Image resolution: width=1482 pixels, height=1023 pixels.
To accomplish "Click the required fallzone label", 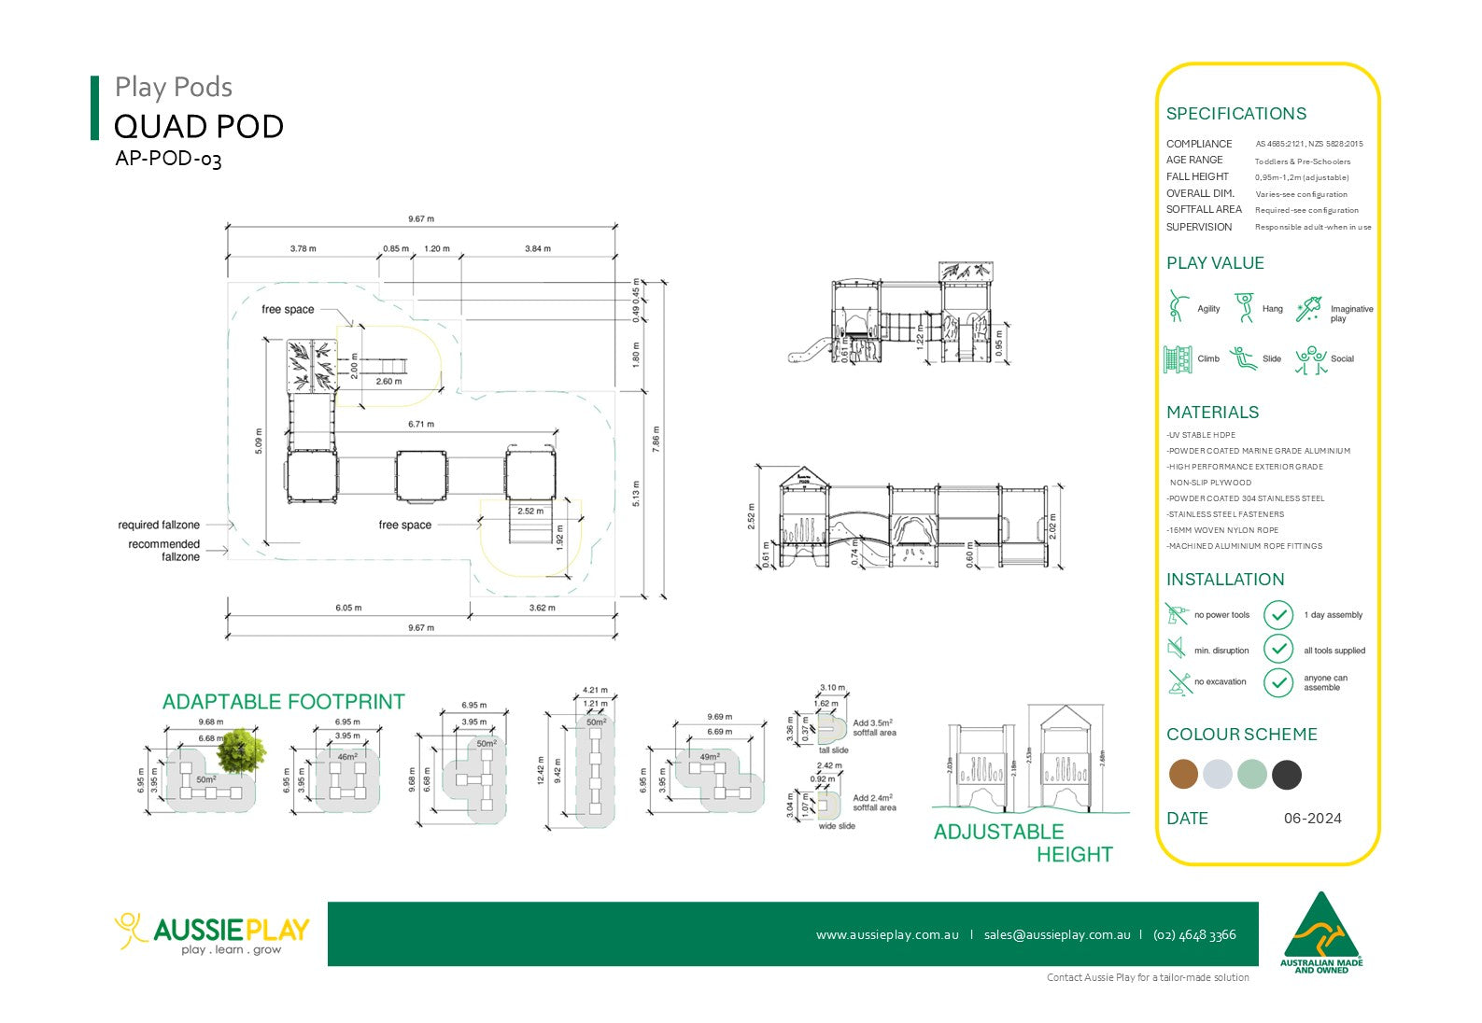I will 159,526.
